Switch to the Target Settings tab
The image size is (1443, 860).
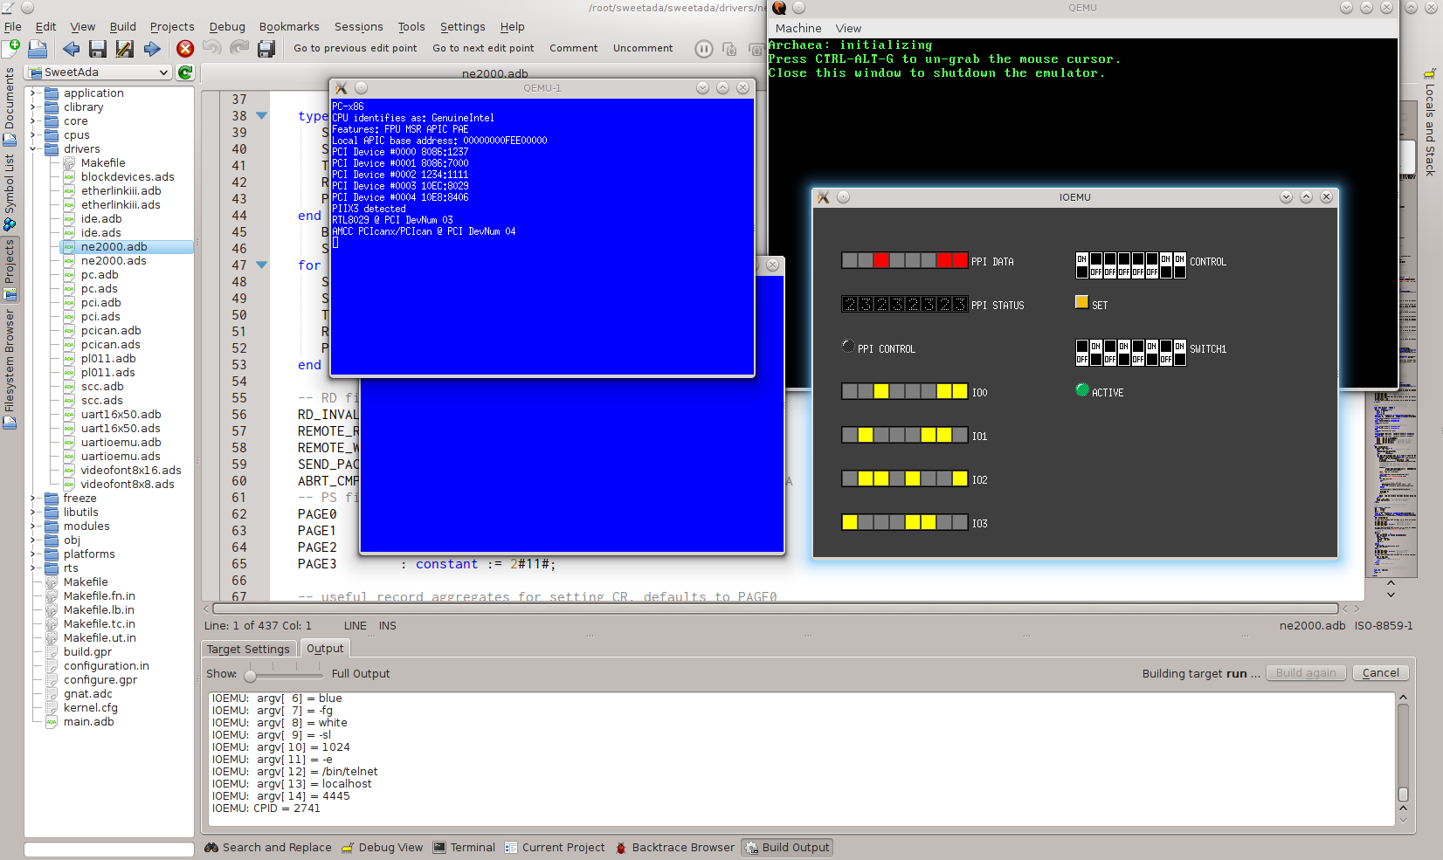click(x=248, y=650)
